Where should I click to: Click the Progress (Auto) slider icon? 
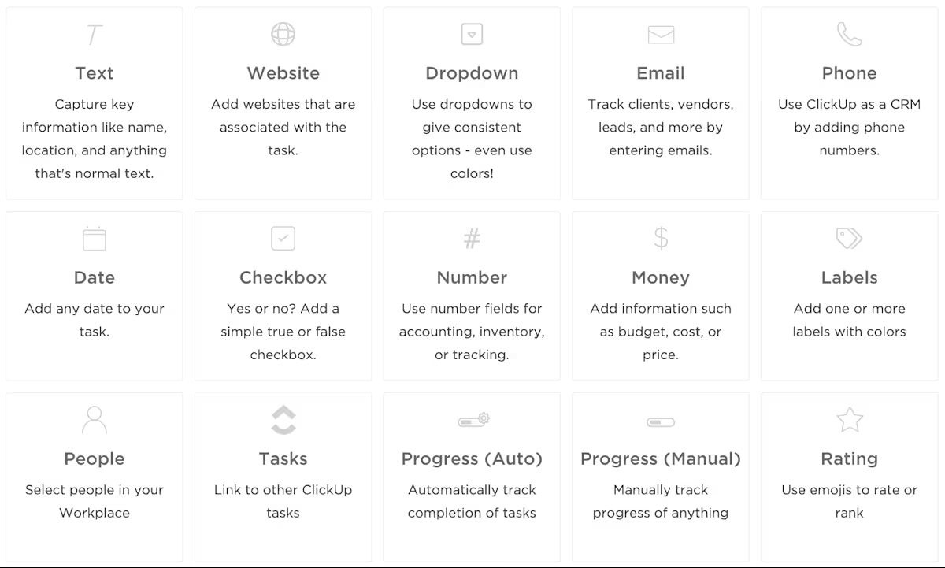tap(472, 418)
